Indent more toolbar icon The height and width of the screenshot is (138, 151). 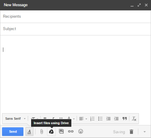[116, 119]
